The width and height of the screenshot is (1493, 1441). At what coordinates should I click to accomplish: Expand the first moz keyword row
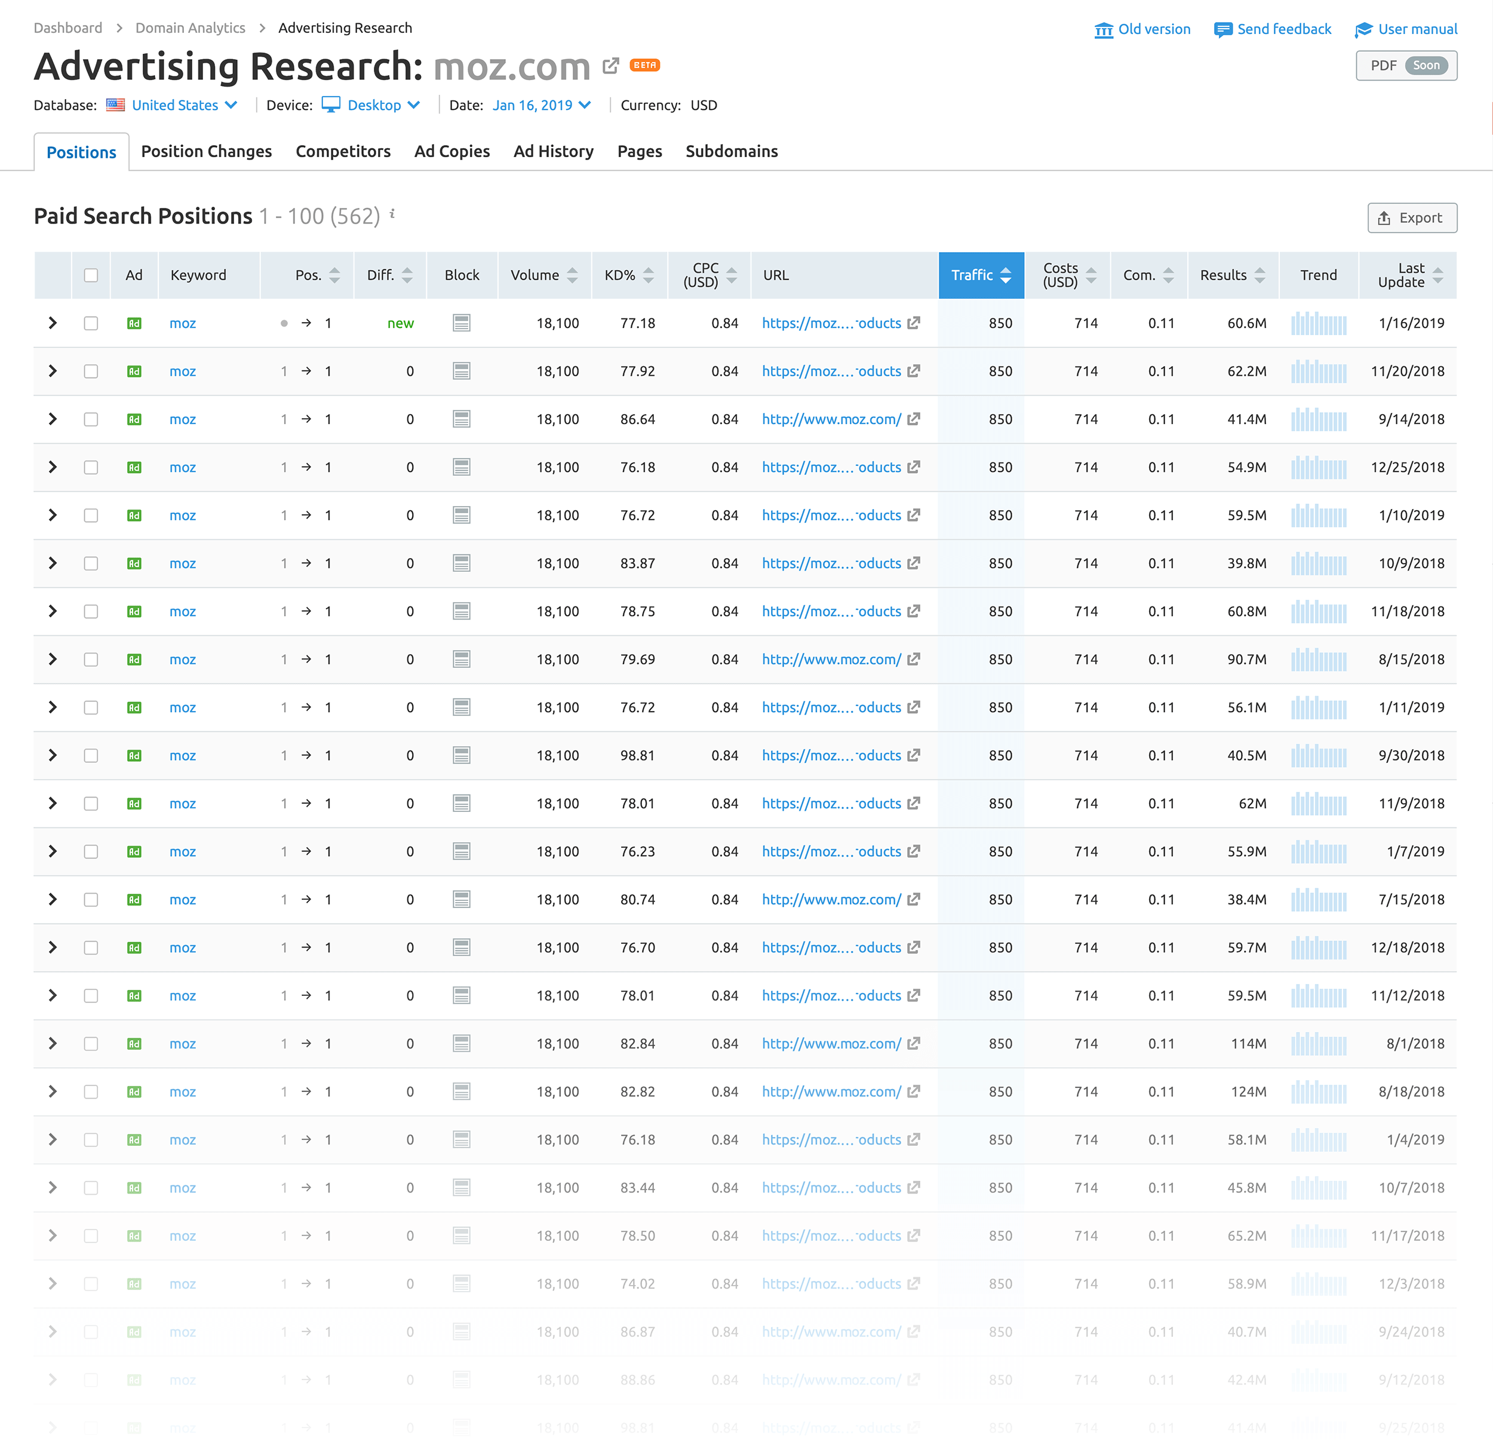53,323
